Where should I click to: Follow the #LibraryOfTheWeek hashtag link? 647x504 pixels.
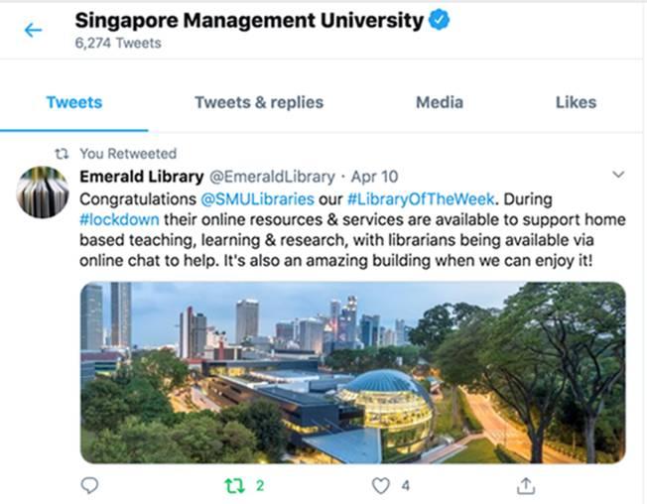[421, 199]
